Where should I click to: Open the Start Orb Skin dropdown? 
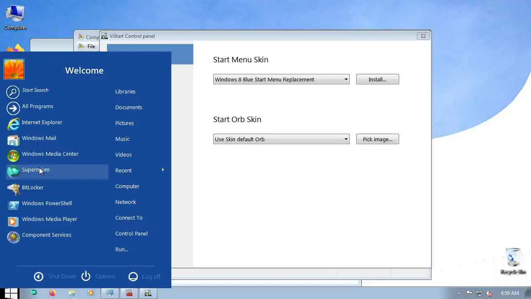pos(281,139)
